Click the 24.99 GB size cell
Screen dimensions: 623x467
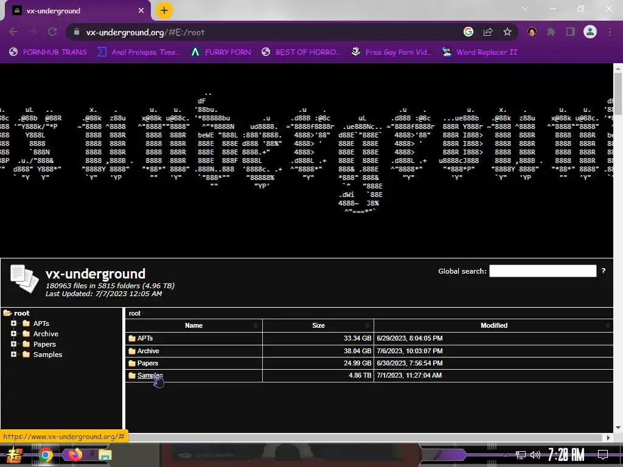[318, 364]
